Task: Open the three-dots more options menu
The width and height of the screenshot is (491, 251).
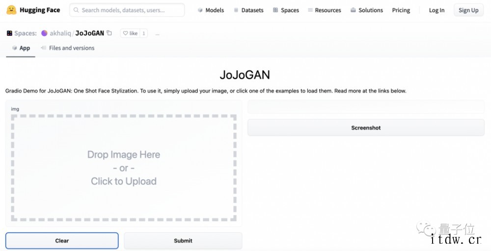Action: [x=158, y=34]
